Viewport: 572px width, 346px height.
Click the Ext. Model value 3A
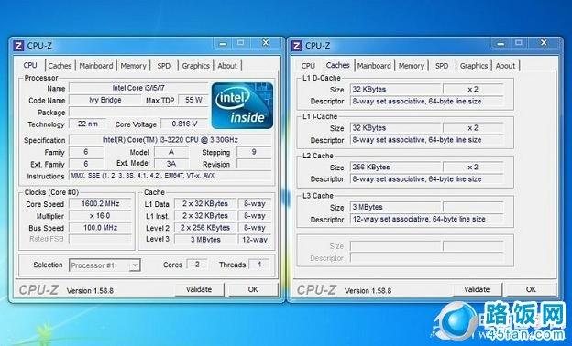[171, 164]
